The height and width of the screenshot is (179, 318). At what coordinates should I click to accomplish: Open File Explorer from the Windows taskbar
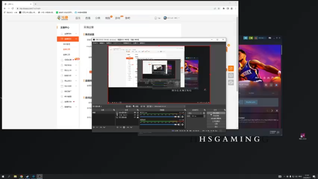(x=15, y=177)
